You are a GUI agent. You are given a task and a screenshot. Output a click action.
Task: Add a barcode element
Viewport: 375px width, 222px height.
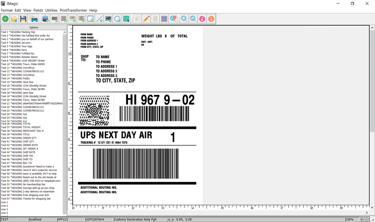tap(55, 19)
